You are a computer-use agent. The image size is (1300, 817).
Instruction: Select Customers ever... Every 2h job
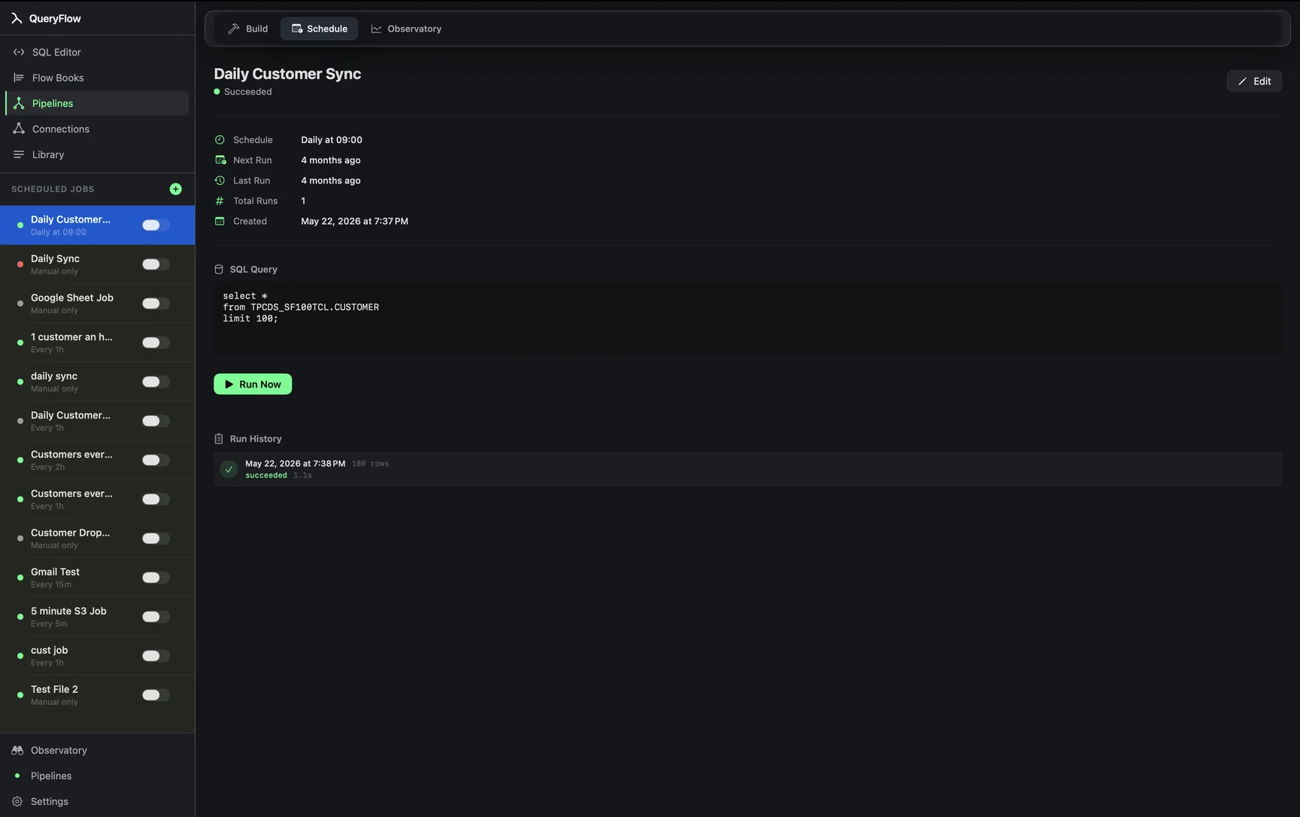(97, 460)
